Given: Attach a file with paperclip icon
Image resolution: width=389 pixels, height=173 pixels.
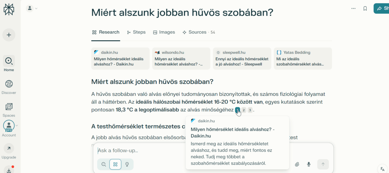Looking at the screenshot, I should tap(297, 164).
